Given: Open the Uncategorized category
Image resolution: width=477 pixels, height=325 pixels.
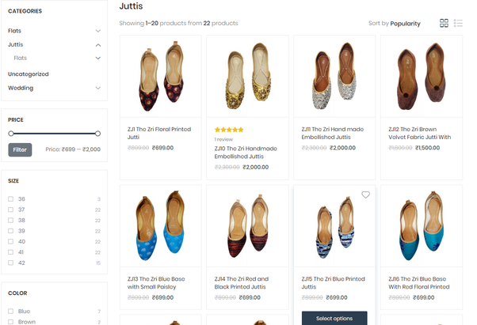Looking at the screenshot, I should 29,74.
